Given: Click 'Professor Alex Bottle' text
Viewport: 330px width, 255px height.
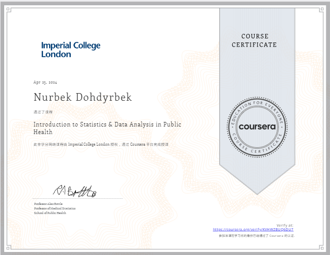Looking at the screenshot, I should pyautogui.click(x=48, y=204).
